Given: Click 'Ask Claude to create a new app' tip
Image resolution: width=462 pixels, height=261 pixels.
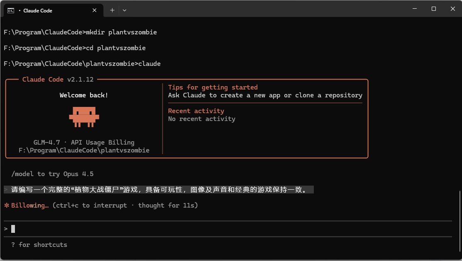Looking at the screenshot, I should [265, 95].
